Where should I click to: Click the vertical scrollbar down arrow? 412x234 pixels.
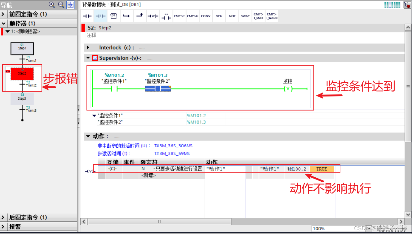[408, 214]
